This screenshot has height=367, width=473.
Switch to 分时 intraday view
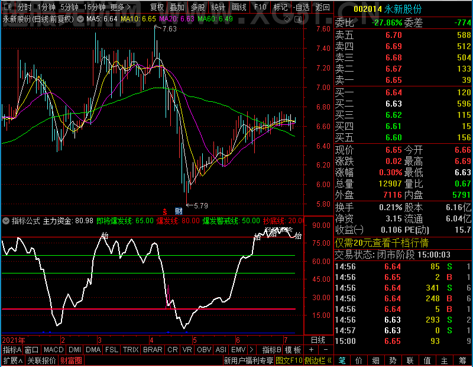coord(24,7)
